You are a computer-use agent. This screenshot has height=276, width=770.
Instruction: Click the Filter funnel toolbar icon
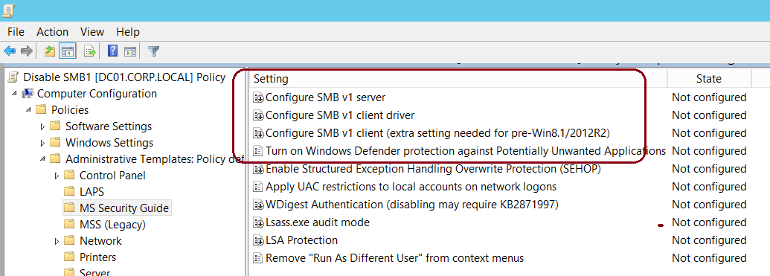coord(154,51)
